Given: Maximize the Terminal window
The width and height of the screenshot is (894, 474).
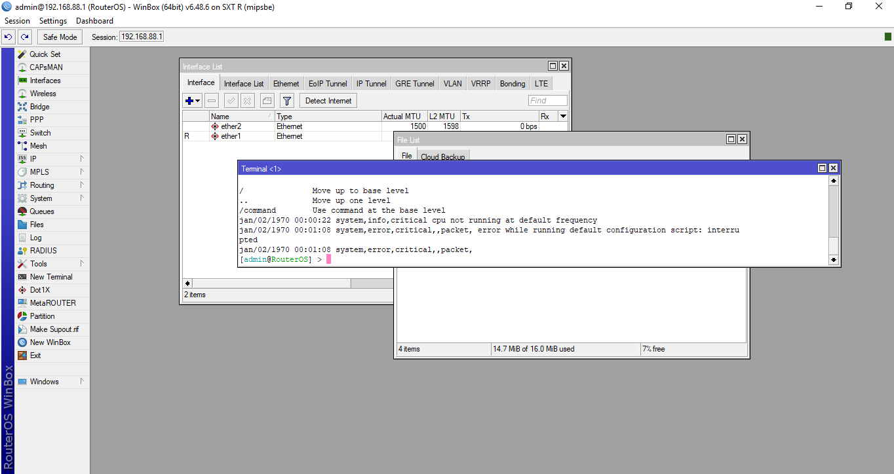Looking at the screenshot, I should [822, 169].
